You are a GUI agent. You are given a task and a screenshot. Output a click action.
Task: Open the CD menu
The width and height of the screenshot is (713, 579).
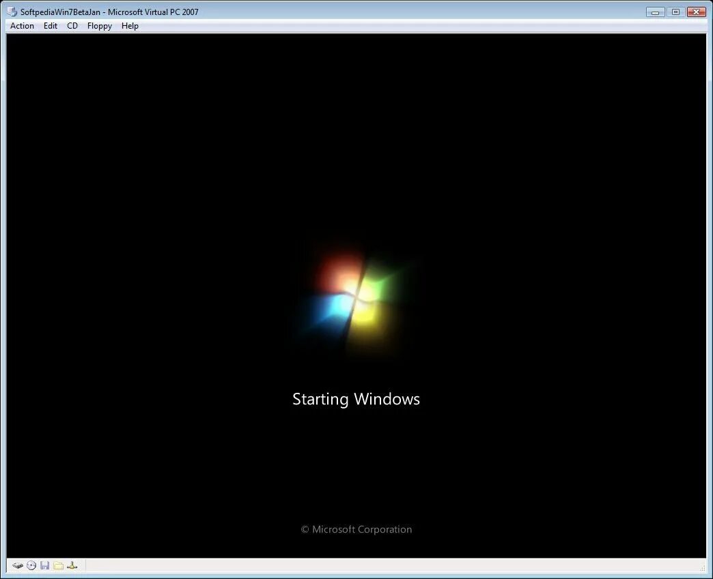[72, 26]
